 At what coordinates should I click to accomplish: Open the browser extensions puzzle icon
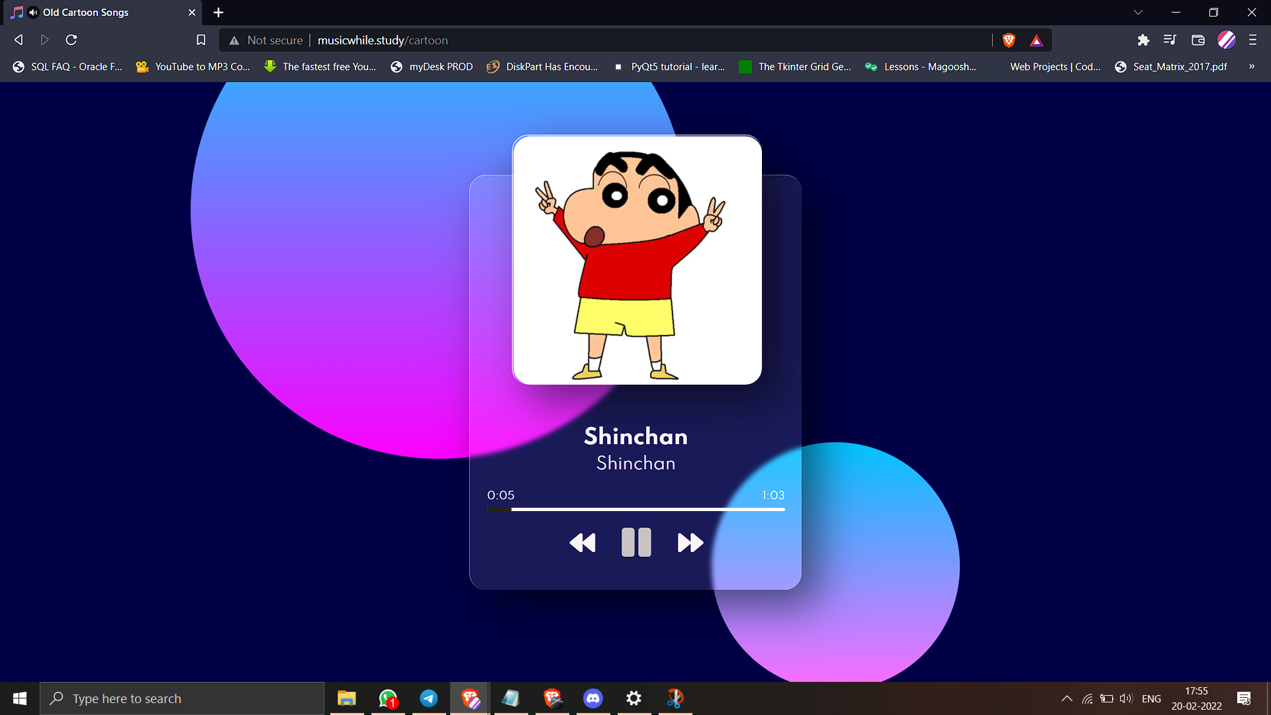pos(1143,40)
